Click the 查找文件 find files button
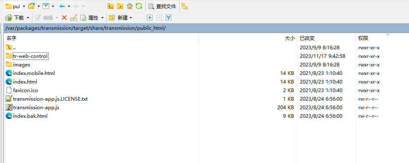 point(162,6)
